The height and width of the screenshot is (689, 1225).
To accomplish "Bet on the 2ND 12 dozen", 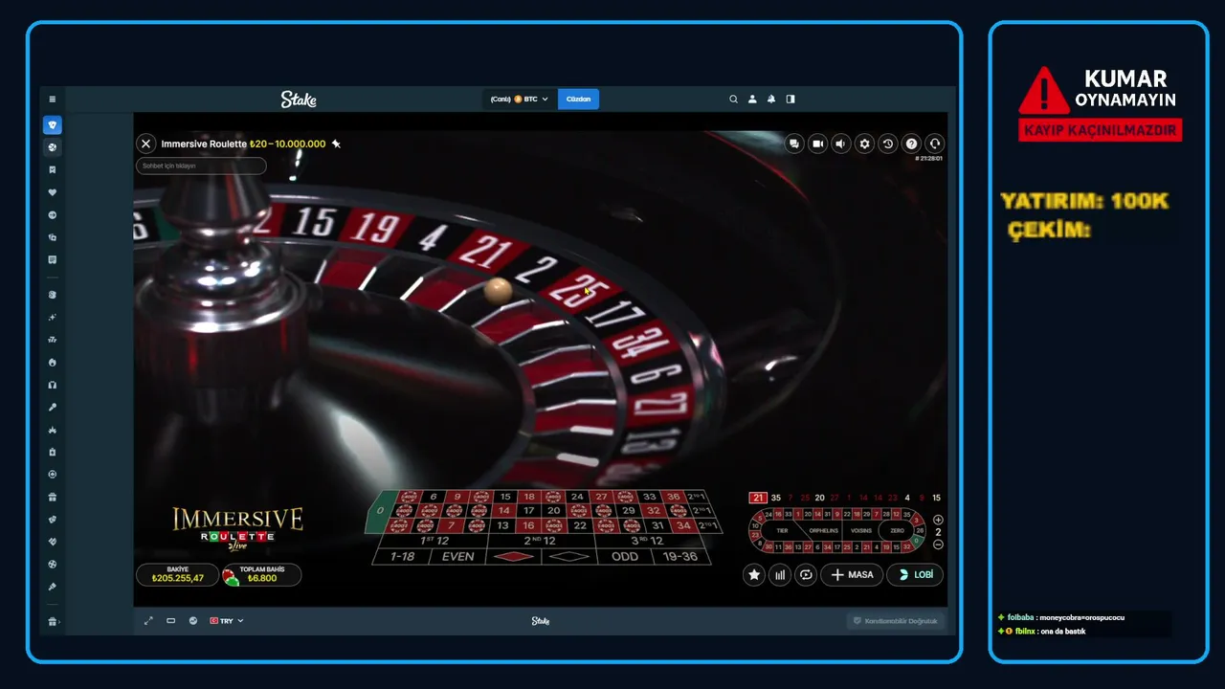I will [x=543, y=541].
